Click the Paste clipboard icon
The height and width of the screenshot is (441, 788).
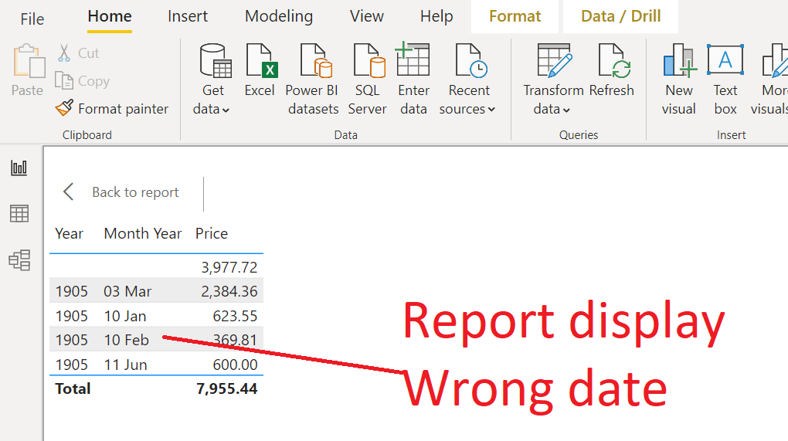click(29, 61)
